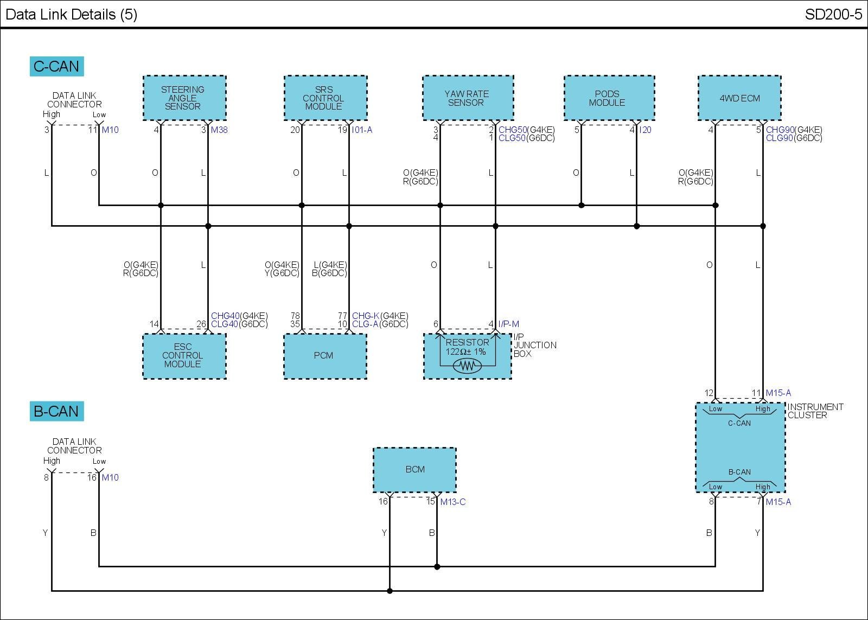868x620 pixels.
Task: Open the M38 connector link
Action: pyautogui.click(x=219, y=130)
